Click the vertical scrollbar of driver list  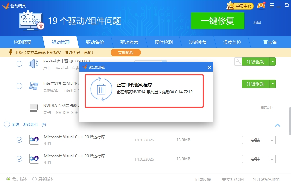tap(289, 121)
